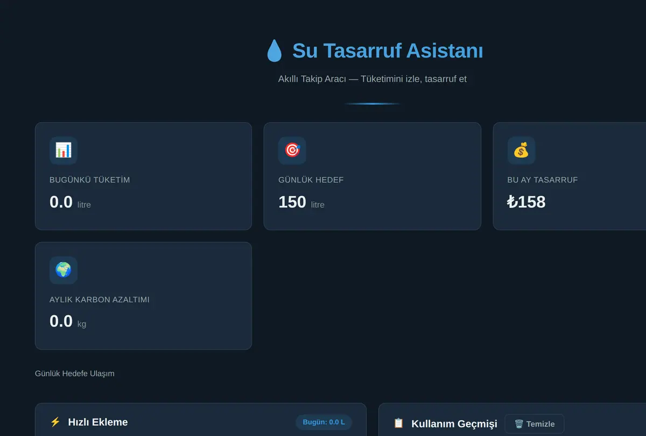
Task: Click the target icon on Günlük Hedef card
Action: coord(292,151)
